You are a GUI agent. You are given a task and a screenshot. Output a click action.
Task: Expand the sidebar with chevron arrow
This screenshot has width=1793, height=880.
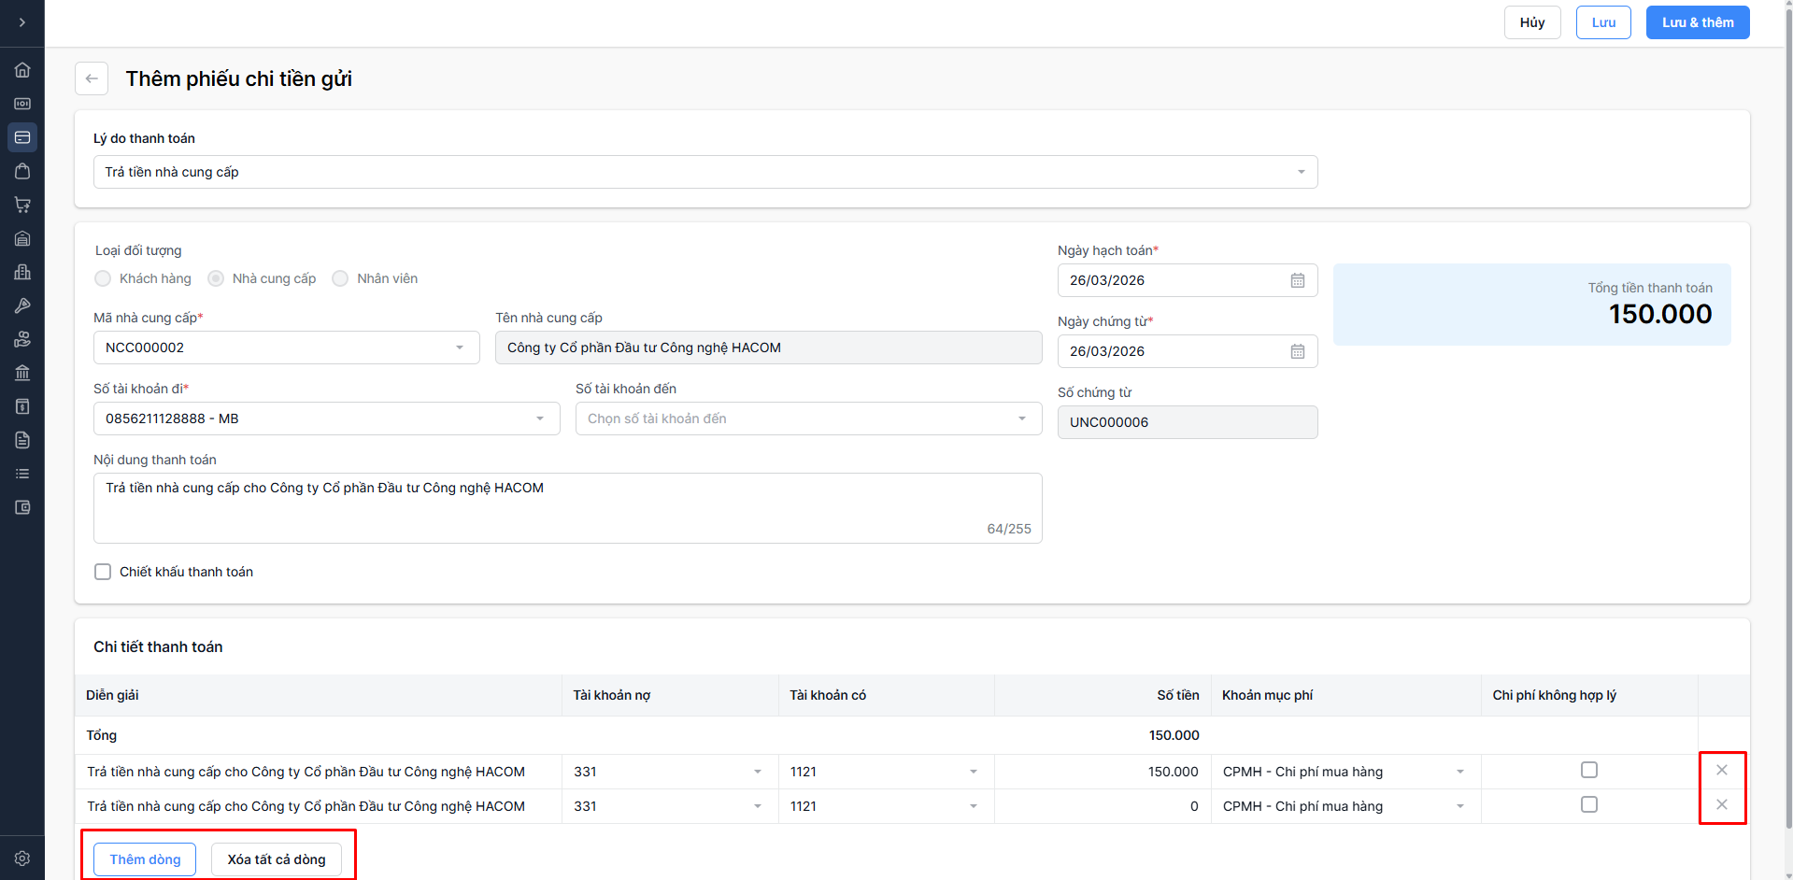point(22,22)
